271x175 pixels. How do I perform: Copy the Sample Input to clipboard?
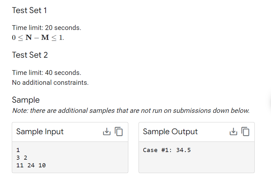click(119, 132)
